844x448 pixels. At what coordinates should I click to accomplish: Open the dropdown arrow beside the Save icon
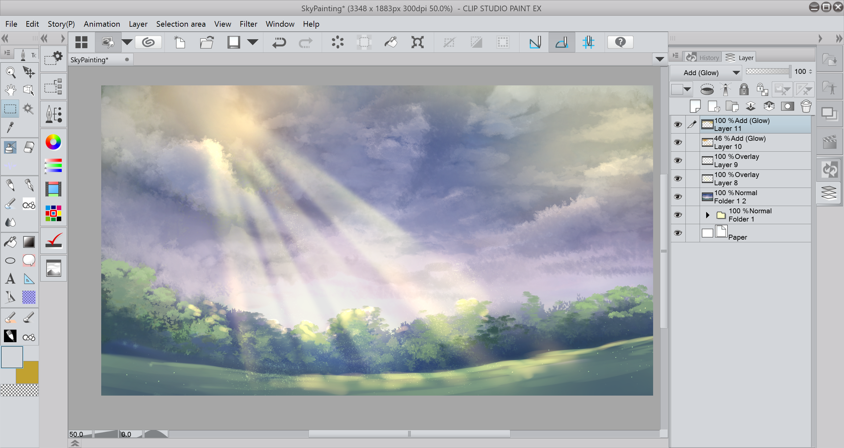(x=253, y=42)
